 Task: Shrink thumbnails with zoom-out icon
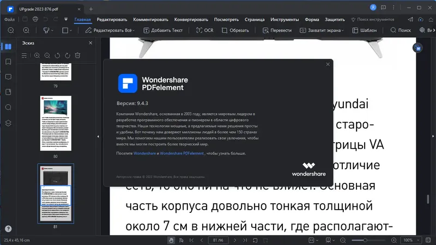tap(47, 56)
